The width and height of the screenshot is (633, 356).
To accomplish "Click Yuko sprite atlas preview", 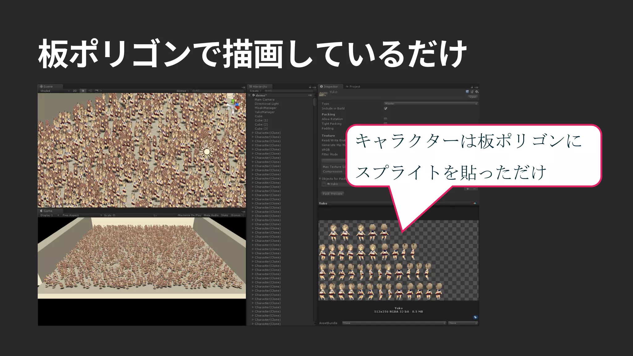I will [398, 260].
